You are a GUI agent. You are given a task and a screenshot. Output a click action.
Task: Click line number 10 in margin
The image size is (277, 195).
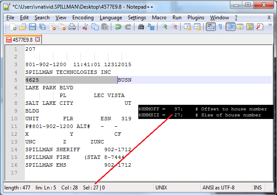tap(14, 119)
